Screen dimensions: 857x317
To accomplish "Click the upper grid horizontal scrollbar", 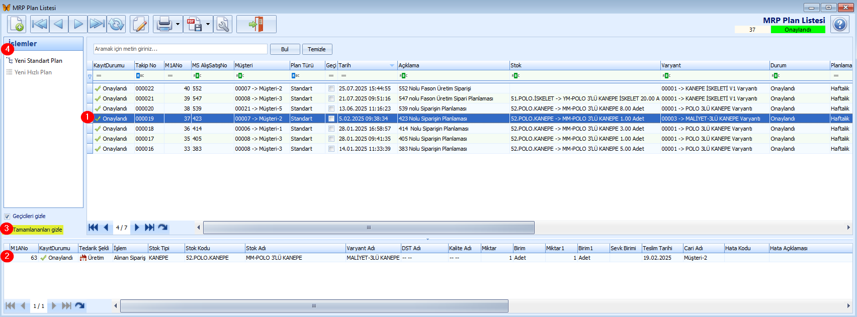I will click(x=369, y=228).
